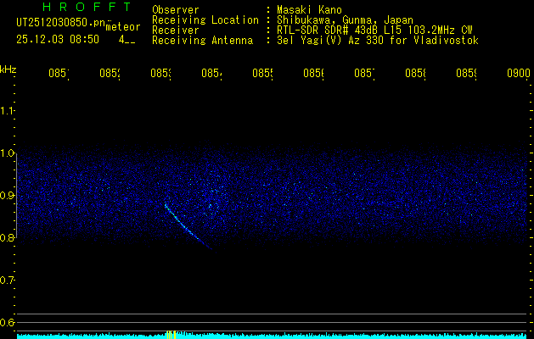Click the 1.0 kHz frequency tick label
534x339 pixels.
coord(8,153)
